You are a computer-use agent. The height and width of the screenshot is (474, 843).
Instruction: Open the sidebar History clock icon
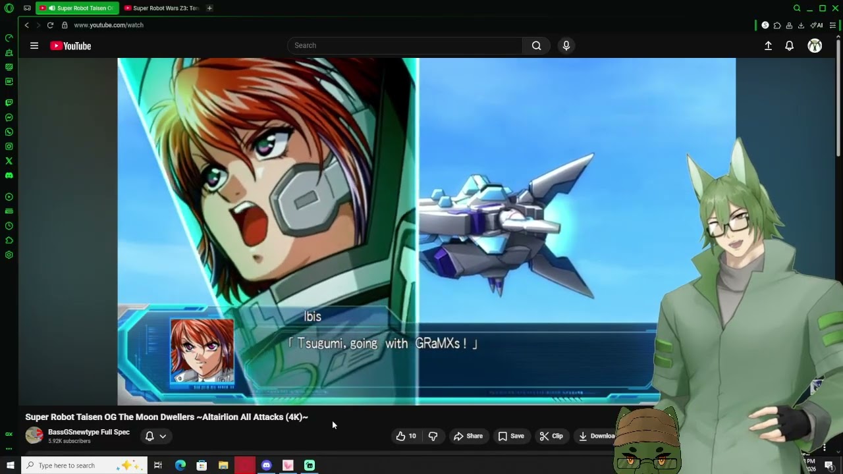(9, 226)
